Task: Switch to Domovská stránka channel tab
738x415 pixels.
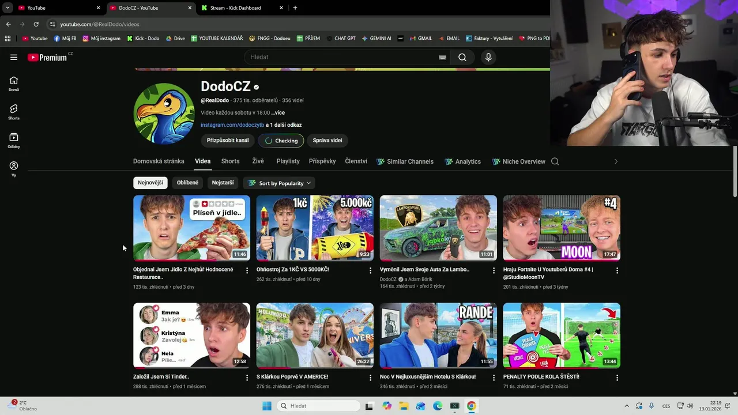Action: [x=159, y=161]
